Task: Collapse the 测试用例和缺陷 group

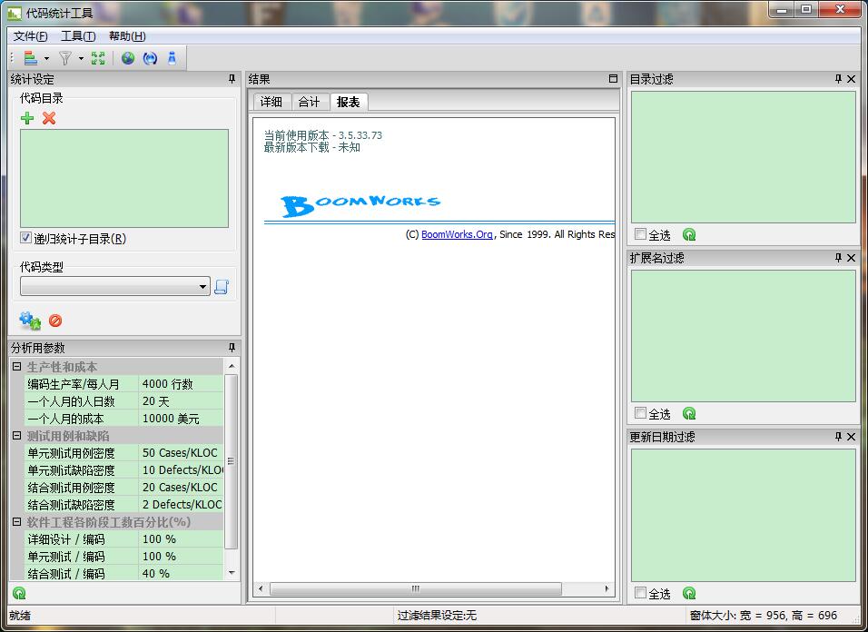Action: tap(16, 436)
